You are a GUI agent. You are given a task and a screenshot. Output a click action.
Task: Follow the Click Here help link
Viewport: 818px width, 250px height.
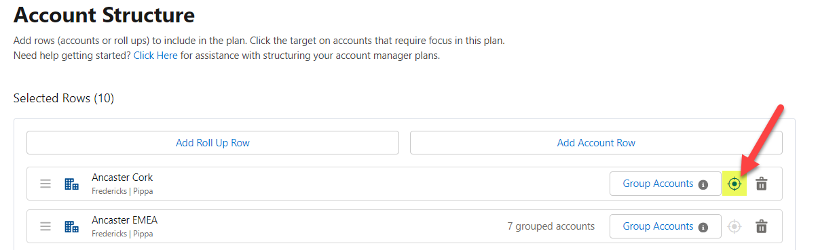155,56
